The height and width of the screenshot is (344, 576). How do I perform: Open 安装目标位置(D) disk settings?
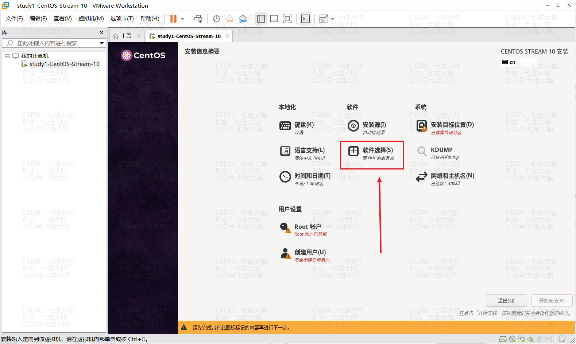pos(445,128)
